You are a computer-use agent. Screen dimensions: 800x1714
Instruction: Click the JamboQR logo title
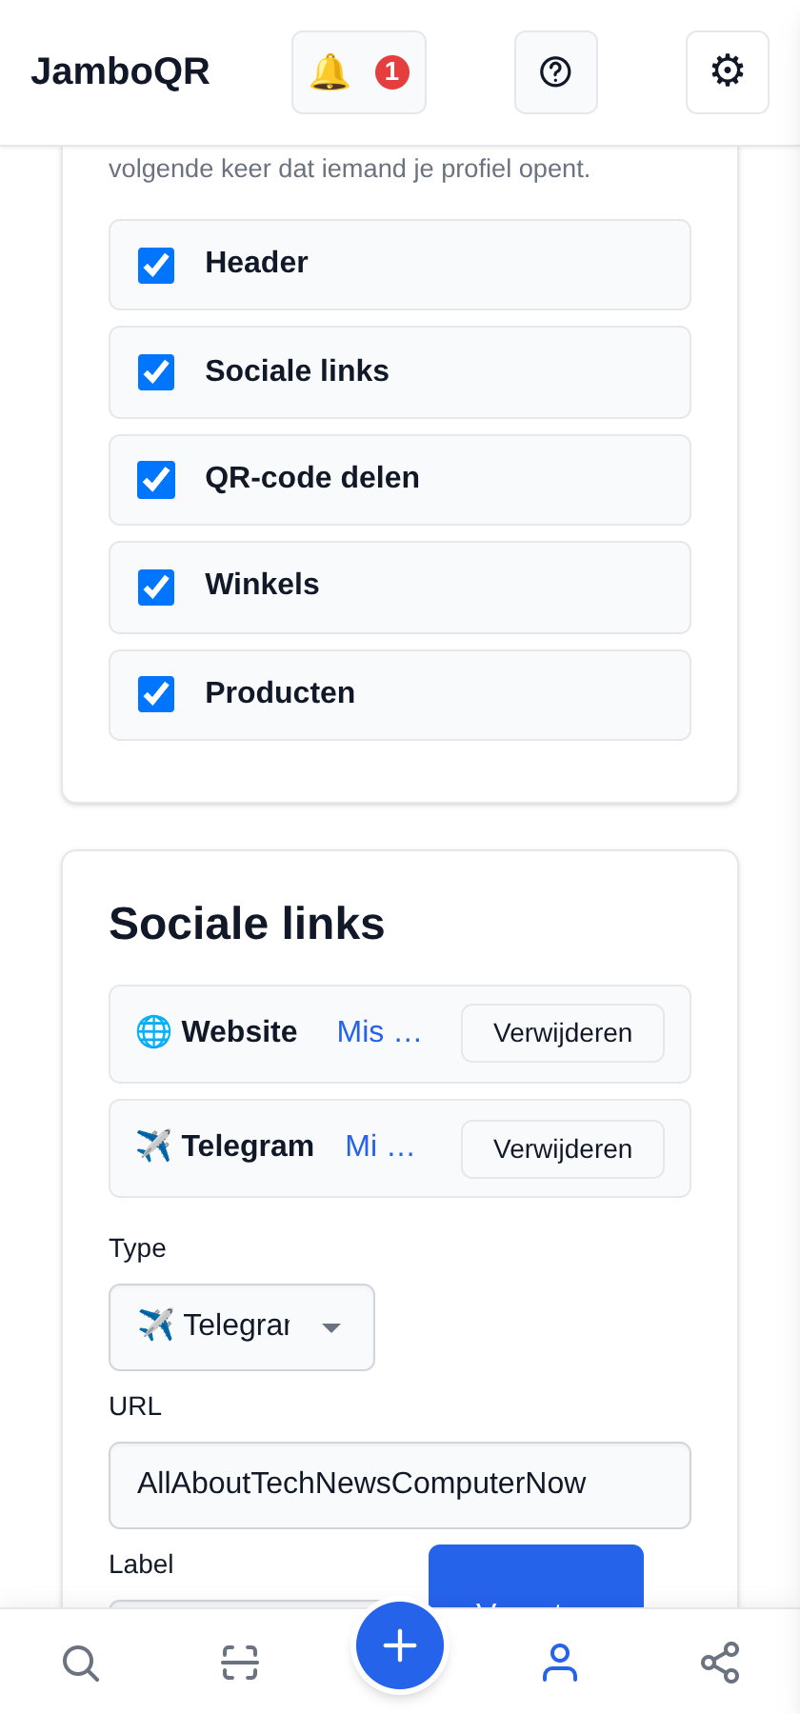(x=120, y=71)
